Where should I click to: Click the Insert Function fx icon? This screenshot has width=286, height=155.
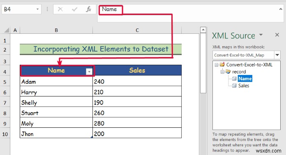[x=88, y=9]
